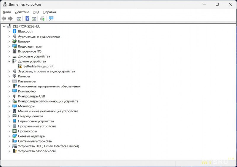Click the Betterlife Fingerprint warning icon

20,66
